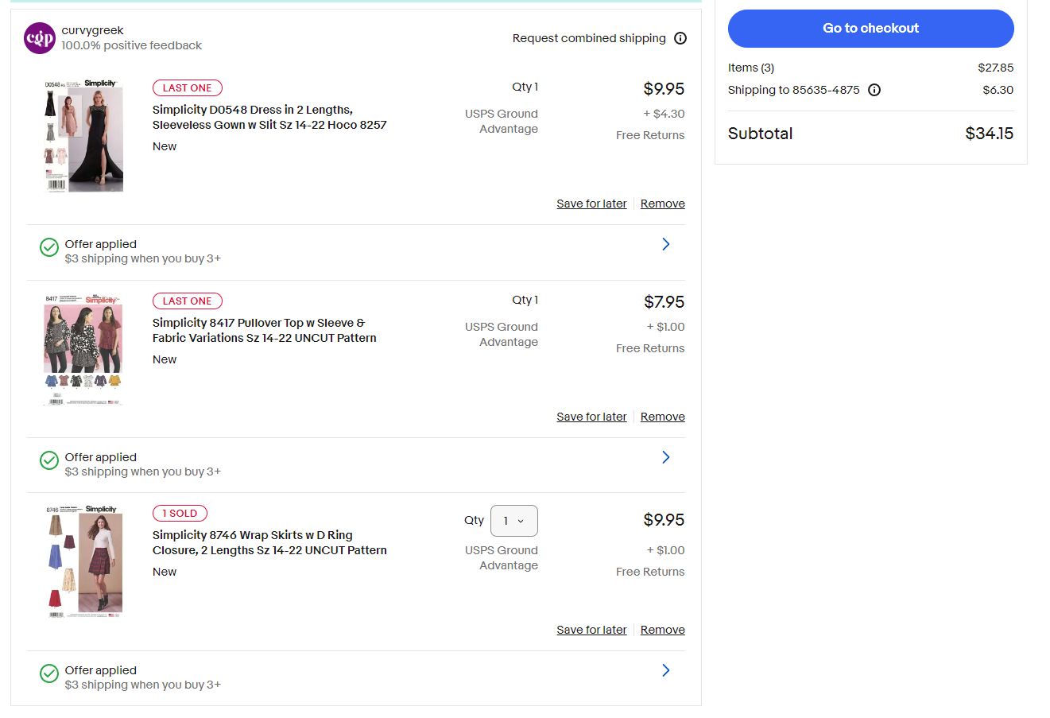Open the Qty dropdown for Simplicity 8746 Wrap Skirts
1050x718 pixels.
(x=514, y=521)
